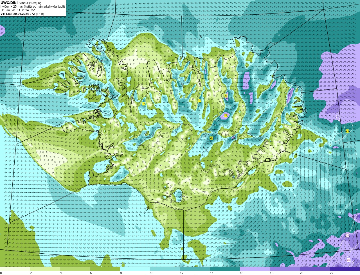360x275 pixels.
Task: Pick the 12–14 m/s teal legend swatch
Action: tap(195, 269)
